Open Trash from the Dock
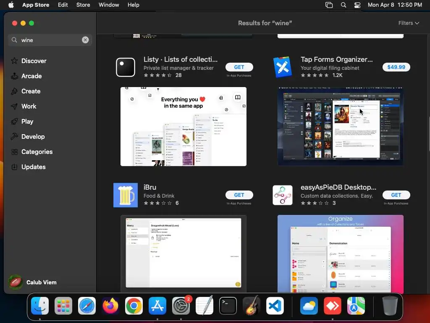Screen dimensions: 430x323 point(390,306)
